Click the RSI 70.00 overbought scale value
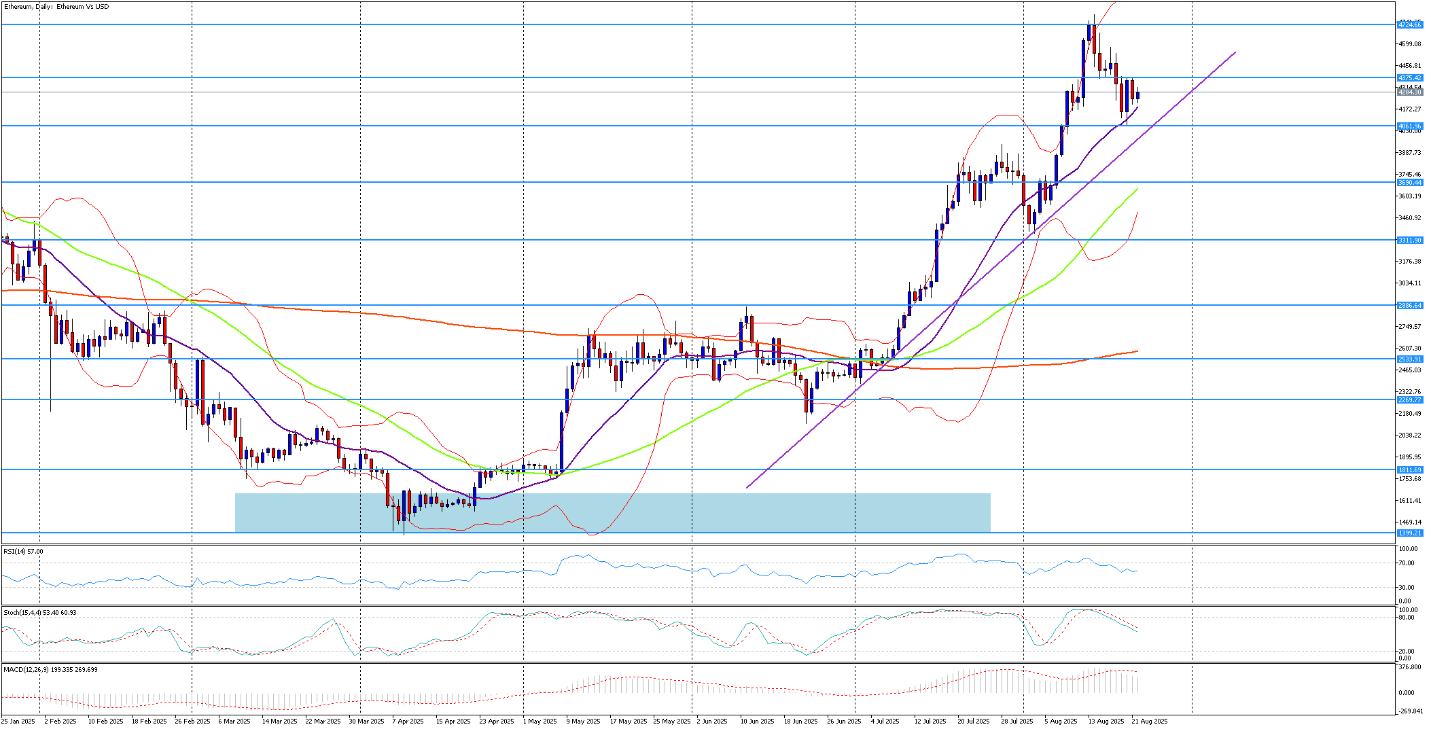 (1407, 563)
